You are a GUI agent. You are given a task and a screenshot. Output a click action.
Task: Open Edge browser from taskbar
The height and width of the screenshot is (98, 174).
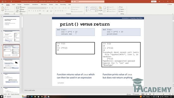point(32,97)
